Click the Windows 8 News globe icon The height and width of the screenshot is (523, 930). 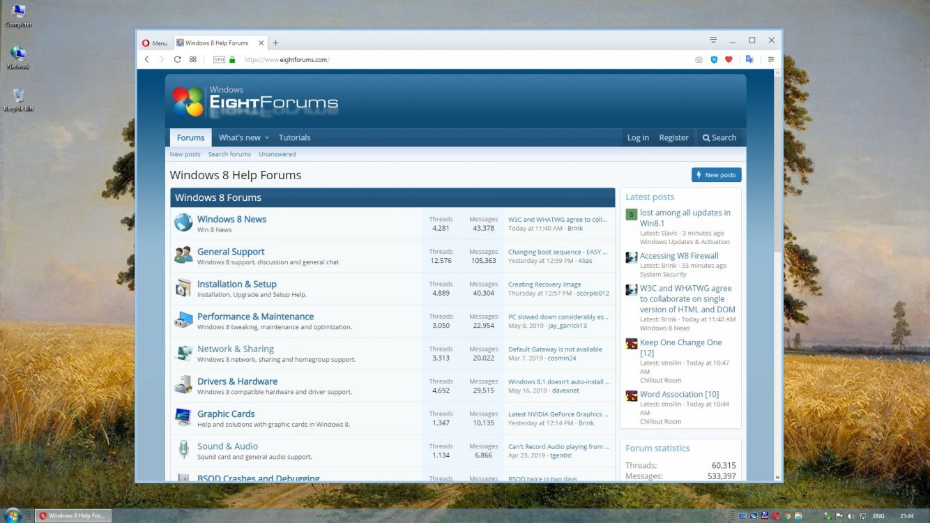click(x=183, y=222)
